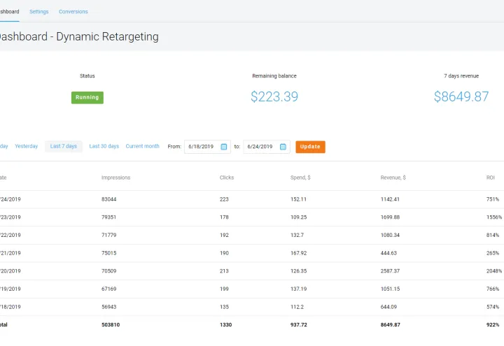The width and height of the screenshot is (504, 346).
Task: Click impressions value 67169
Action: pyautogui.click(x=109, y=289)
